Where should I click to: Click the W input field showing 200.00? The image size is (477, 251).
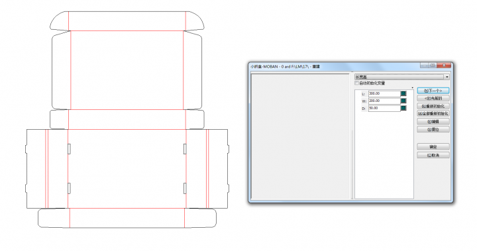click(x=384, y=101)
